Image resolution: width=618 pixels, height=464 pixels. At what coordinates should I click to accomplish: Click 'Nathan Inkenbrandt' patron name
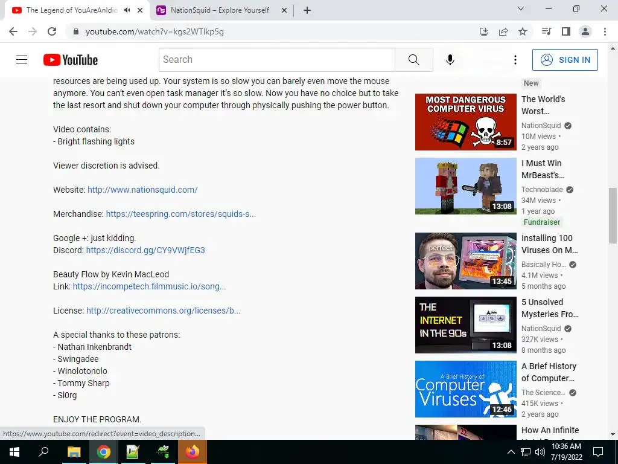[95, 347]
